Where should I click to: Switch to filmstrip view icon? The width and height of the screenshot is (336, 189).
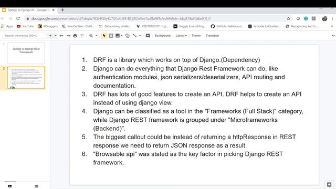(10, 186)
